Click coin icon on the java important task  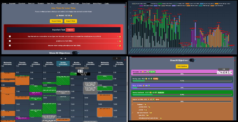coord(120,41)
